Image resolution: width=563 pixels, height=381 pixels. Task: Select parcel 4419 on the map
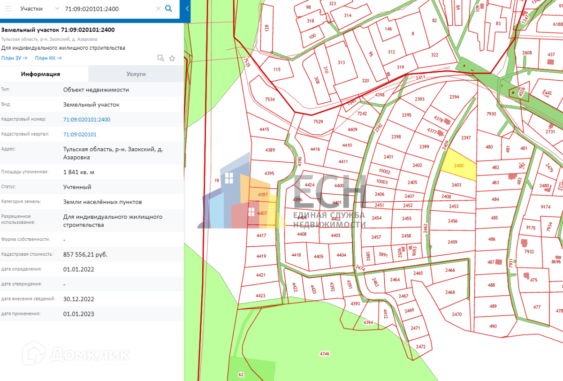tap(261, 256)
